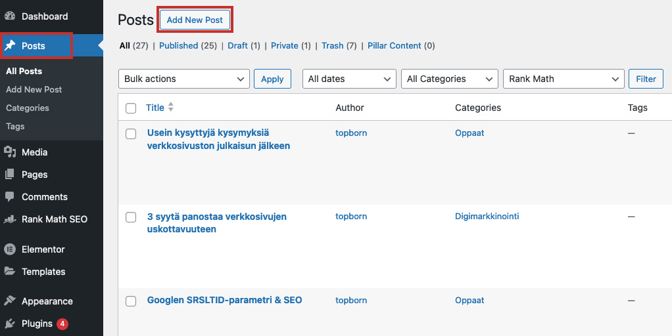
Task: Open Media via its camera icon
Action: pos(10,152)
